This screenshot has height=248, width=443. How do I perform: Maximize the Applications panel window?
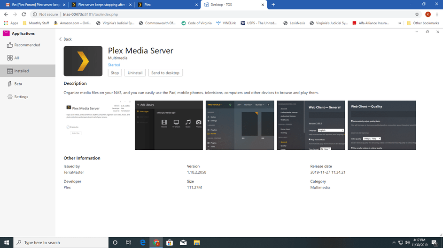(427, 32)
